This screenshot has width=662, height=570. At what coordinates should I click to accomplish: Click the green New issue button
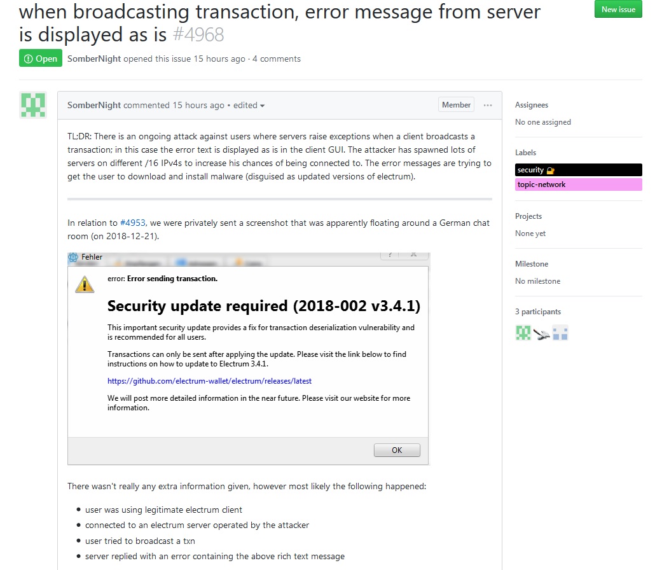(618, 9)
